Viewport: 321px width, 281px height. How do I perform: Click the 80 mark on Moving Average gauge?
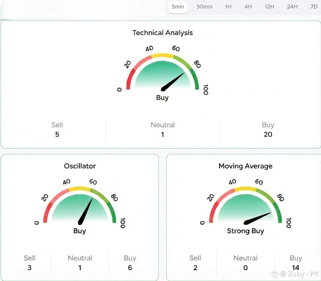(281, 198)
